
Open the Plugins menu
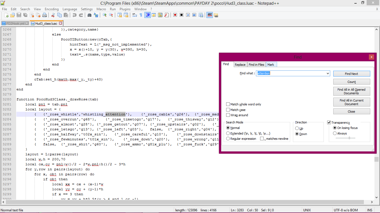coord(125,9)
